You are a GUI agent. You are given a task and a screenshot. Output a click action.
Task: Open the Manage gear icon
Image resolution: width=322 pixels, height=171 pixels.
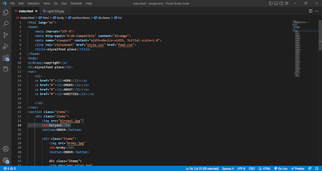(x=6, y=160)
